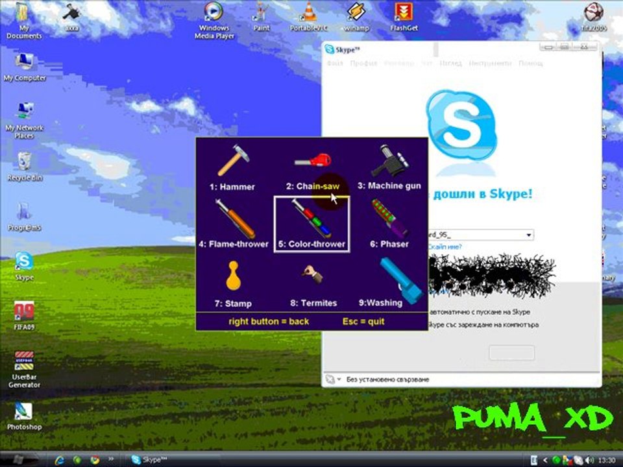623x467 pixels.
Task: Open Skype Помощ menu
Action: (531, 63)
